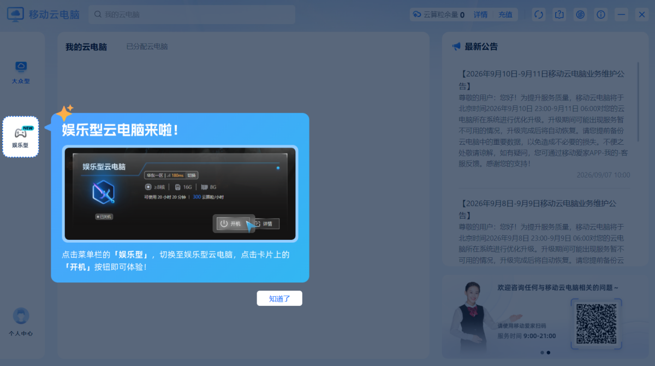This screenshot has width=655, height=366.
Task: Focus the 我的云电脑 search field
Action: [x=192, y=15]
